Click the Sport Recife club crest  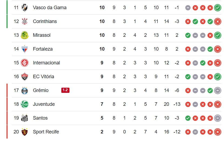[x=25, y=132]
